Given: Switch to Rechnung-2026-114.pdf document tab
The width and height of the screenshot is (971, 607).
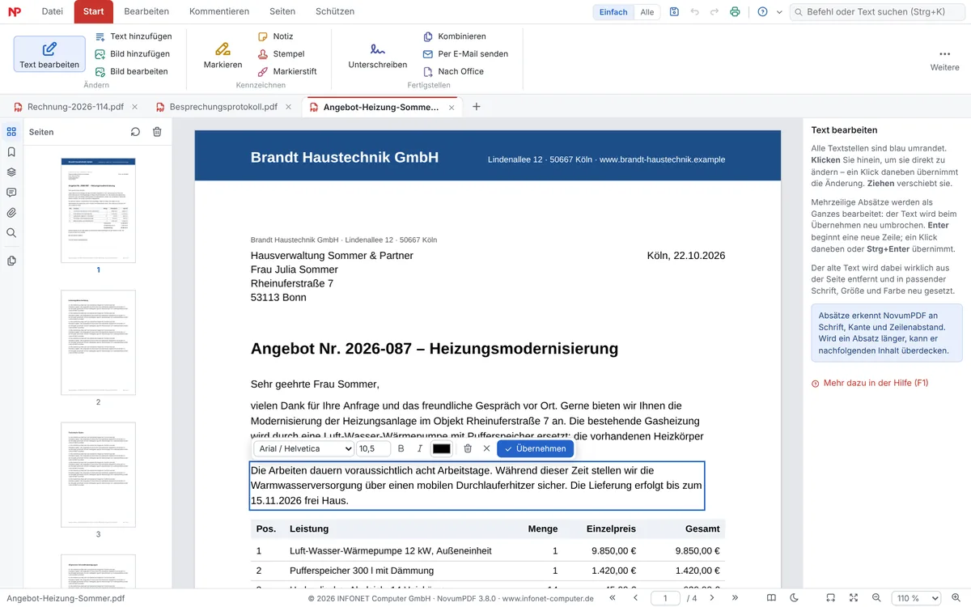Looking at the screenshot, I should [x=75, y=107].
